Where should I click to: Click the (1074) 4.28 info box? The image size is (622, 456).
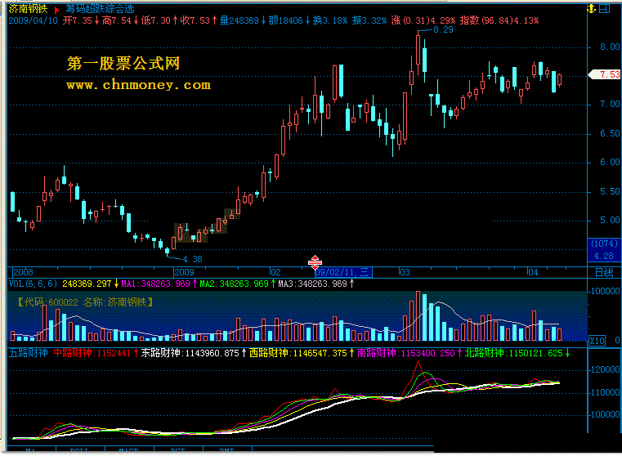point(604,250)
